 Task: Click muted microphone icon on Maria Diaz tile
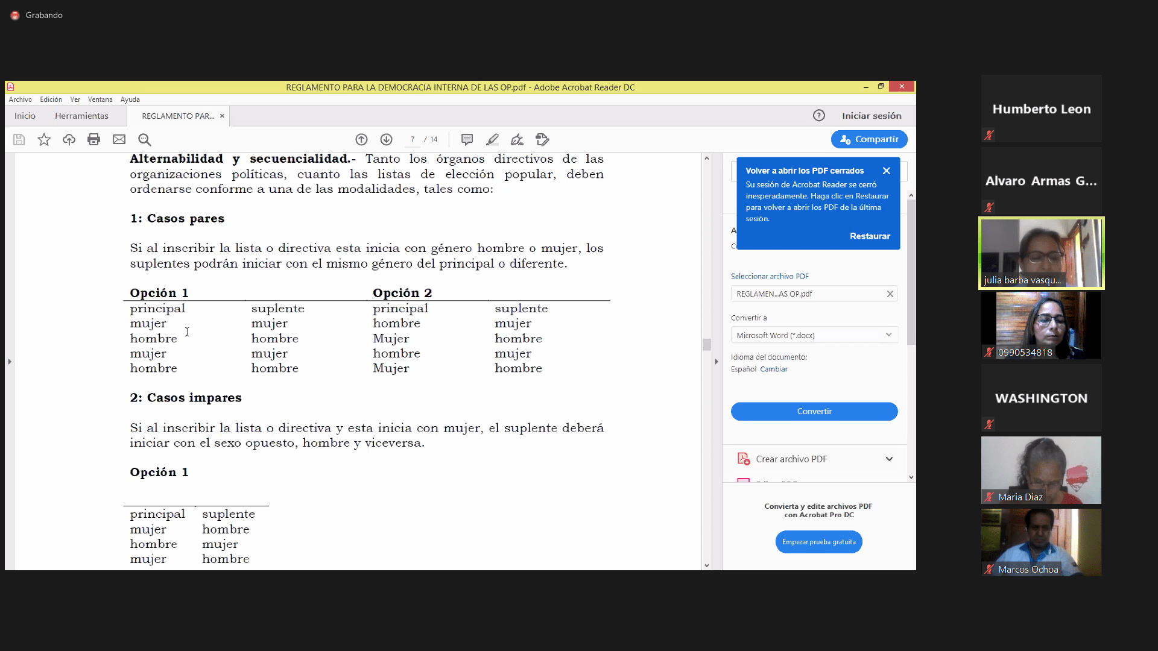pyautogui.click(x=989, y=497)
